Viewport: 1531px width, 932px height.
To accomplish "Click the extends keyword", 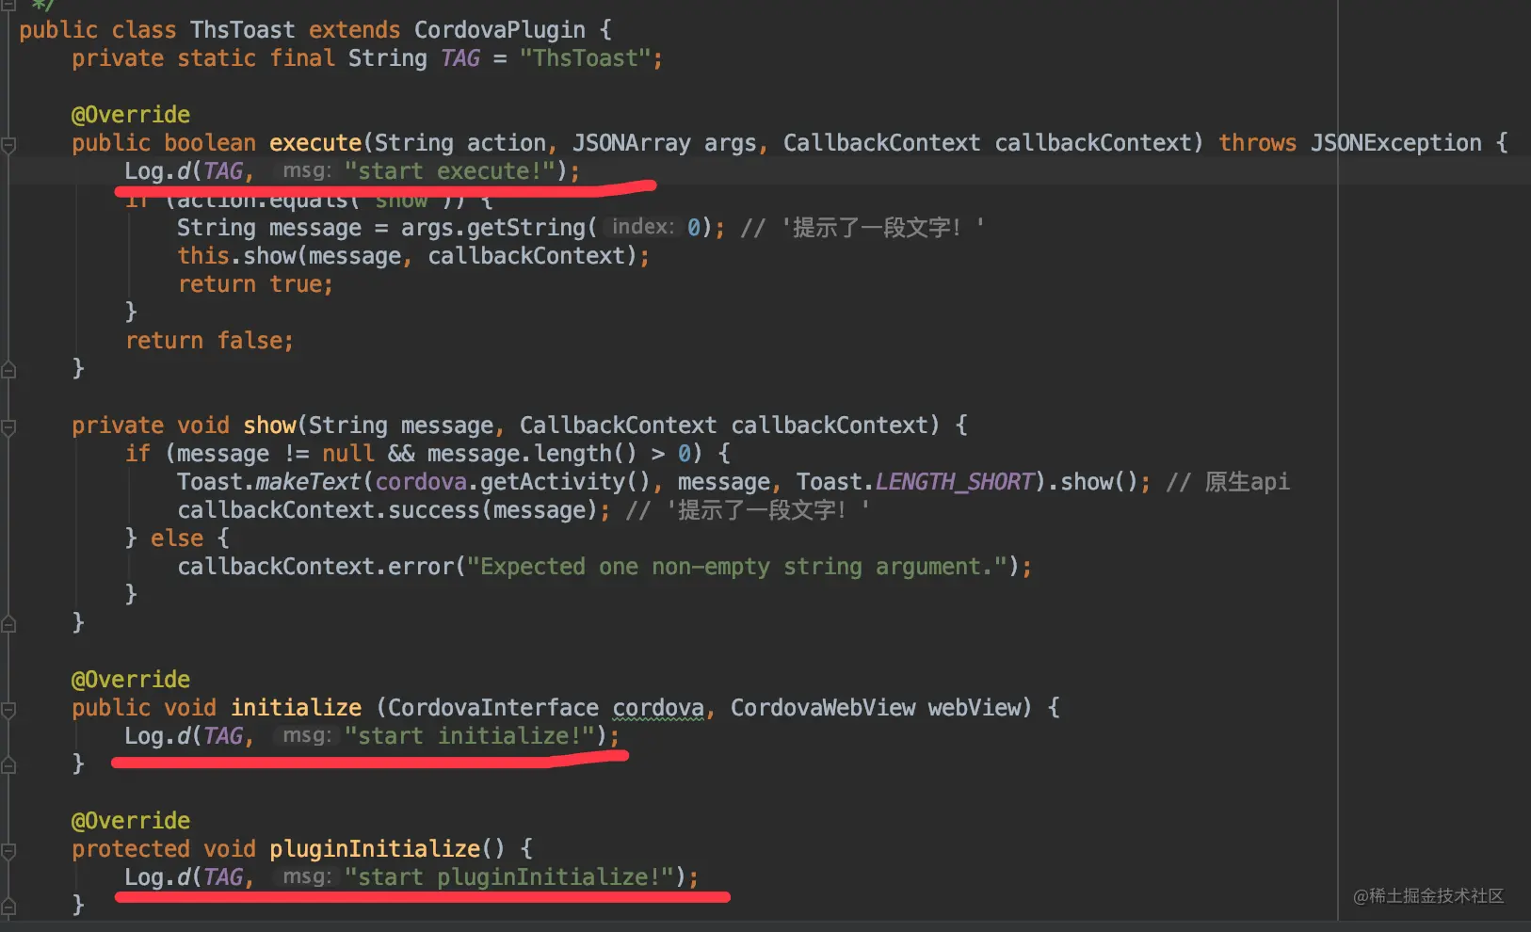I will [x=354, y=30].
